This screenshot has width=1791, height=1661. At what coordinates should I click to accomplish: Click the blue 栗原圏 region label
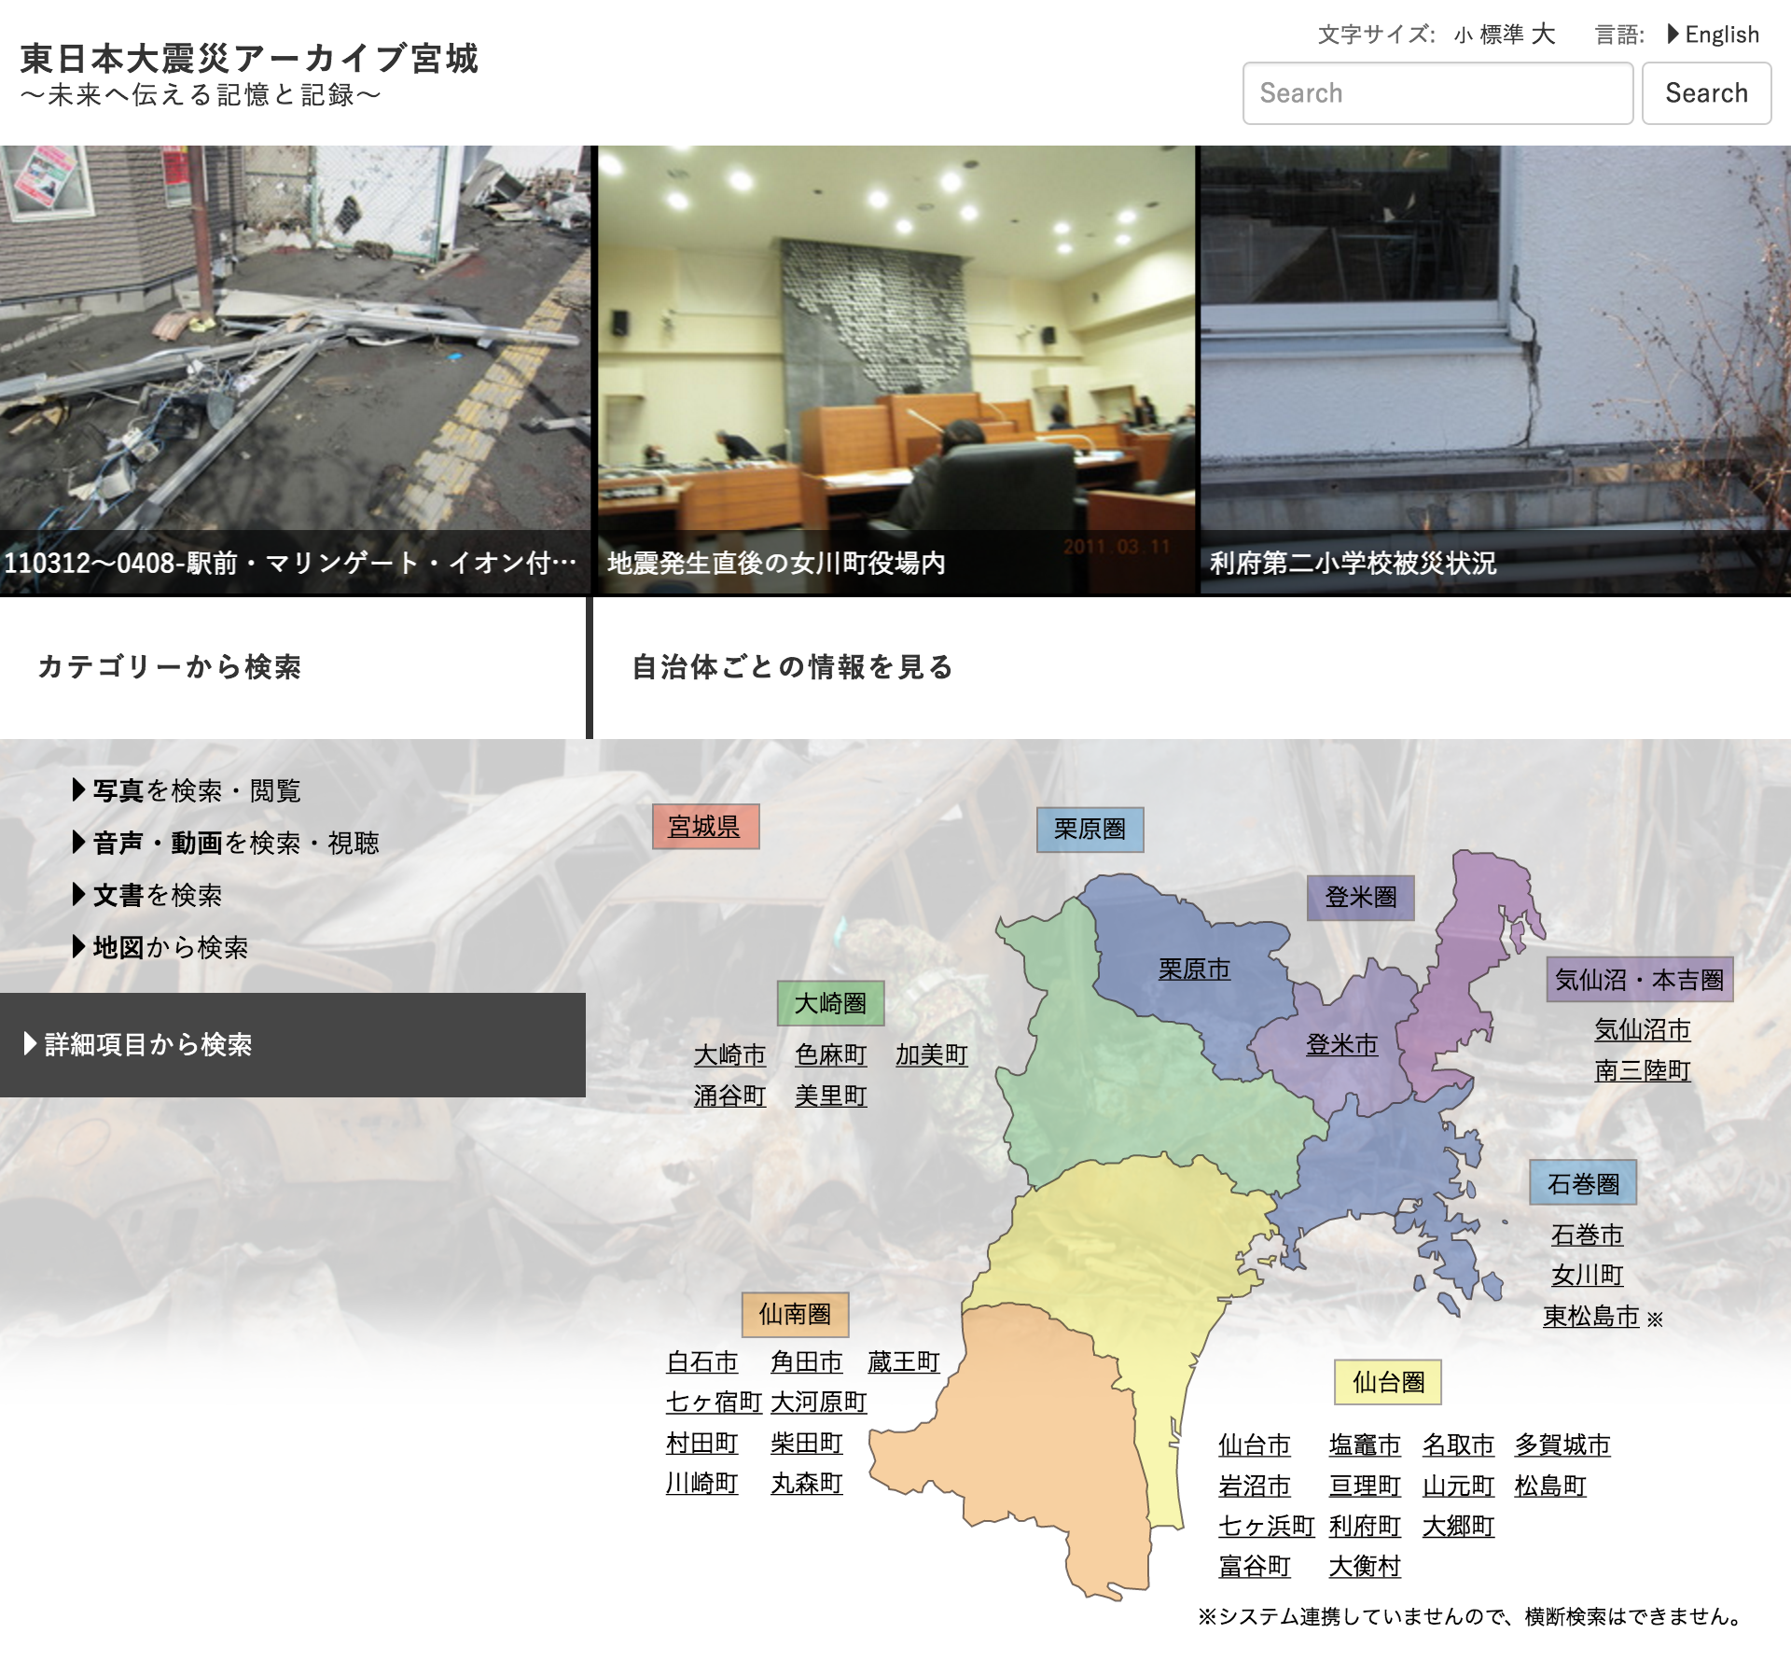(1090, 830)
